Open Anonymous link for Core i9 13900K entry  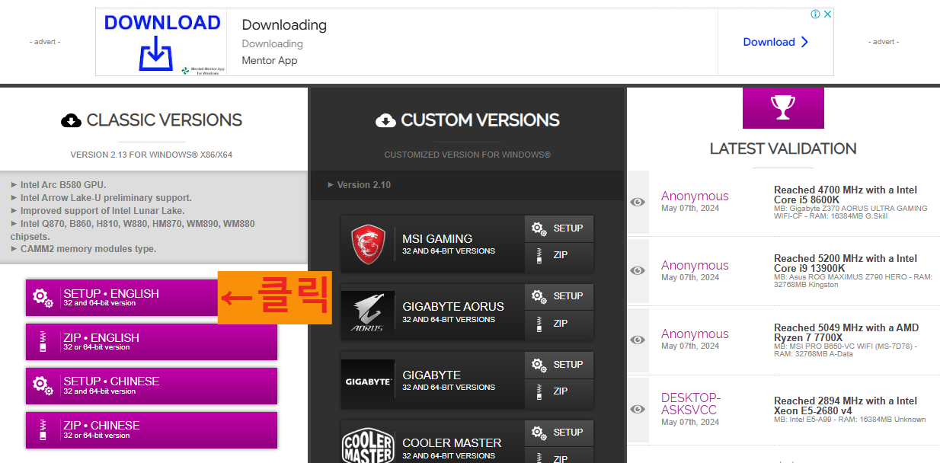[695, 265]
